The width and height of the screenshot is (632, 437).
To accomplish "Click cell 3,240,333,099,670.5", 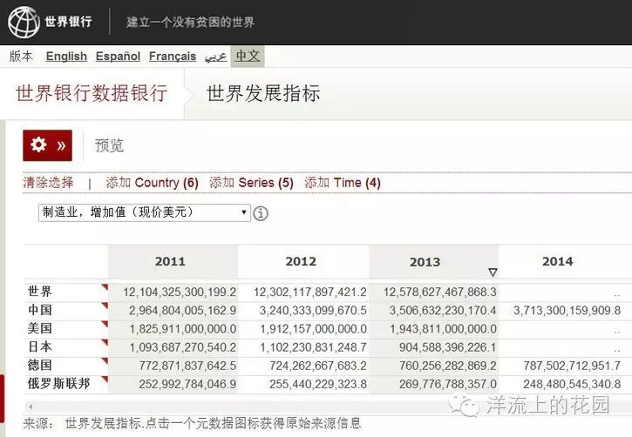I will (313, 311).
